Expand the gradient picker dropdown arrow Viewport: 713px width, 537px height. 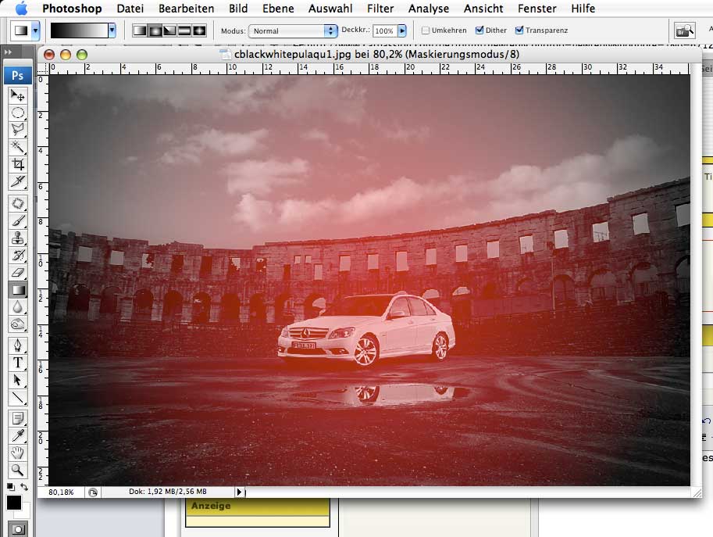click(112, 30)
